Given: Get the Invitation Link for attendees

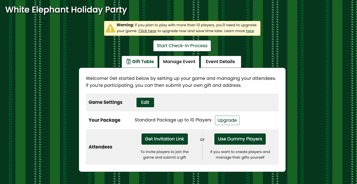Looking at the screenshot, I should [x=165, y=139].
